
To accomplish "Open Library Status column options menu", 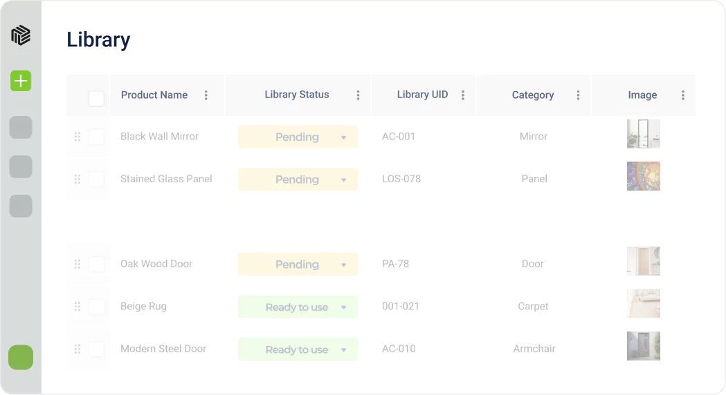I will click(x=358, y=95).
